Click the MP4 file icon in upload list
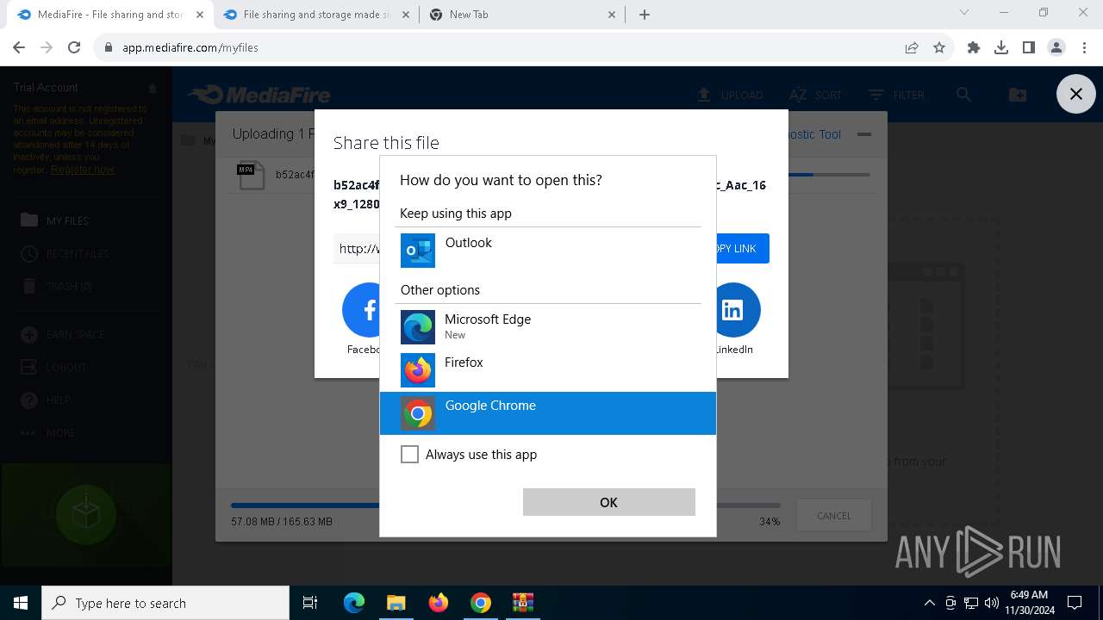 [250, 175]
